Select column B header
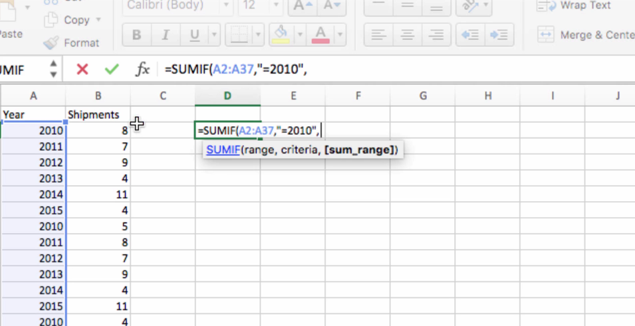635x326 pixels. point(98,96)
